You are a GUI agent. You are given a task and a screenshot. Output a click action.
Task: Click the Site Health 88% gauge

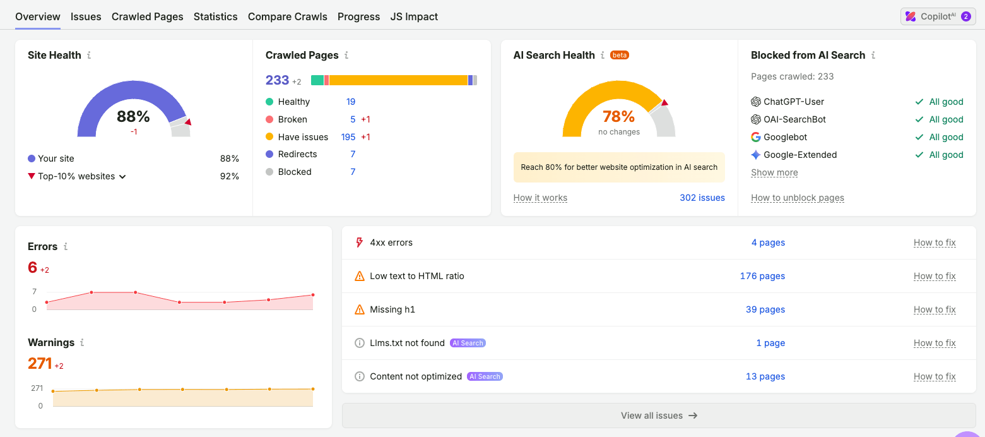pyautogui.click(x=133, y=109)
